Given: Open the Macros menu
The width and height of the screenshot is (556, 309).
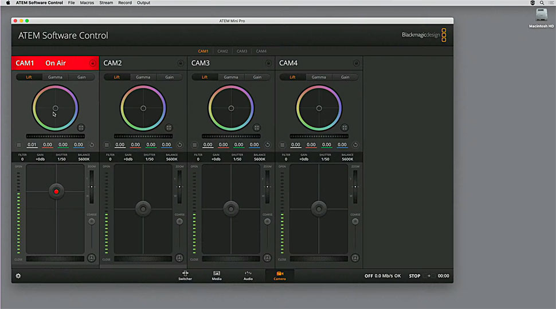Looking at the screenshot, I should 87,2.
